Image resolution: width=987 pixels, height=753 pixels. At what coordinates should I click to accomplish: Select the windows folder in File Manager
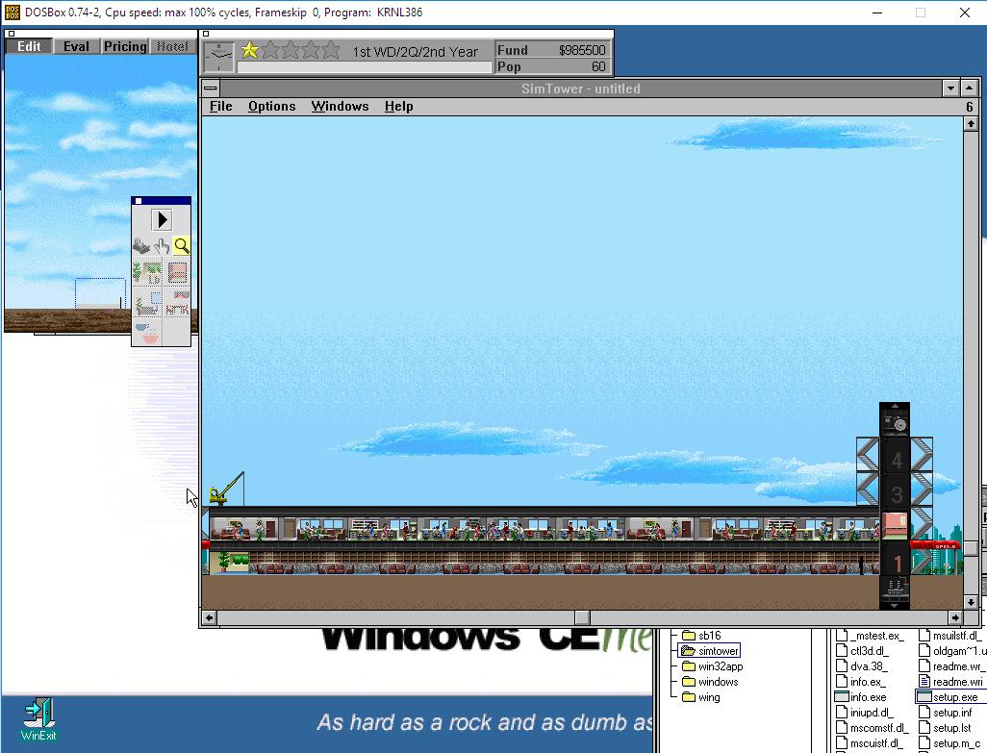click(710, 682)
